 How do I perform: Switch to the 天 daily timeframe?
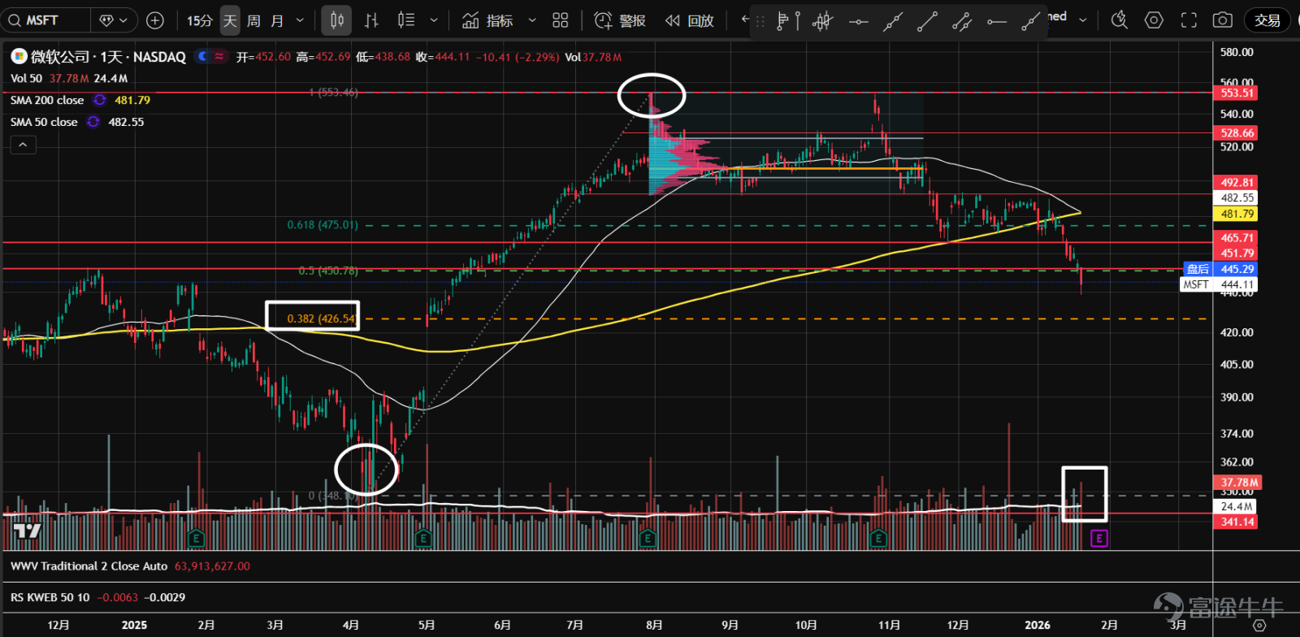click(x=230, y=20)
